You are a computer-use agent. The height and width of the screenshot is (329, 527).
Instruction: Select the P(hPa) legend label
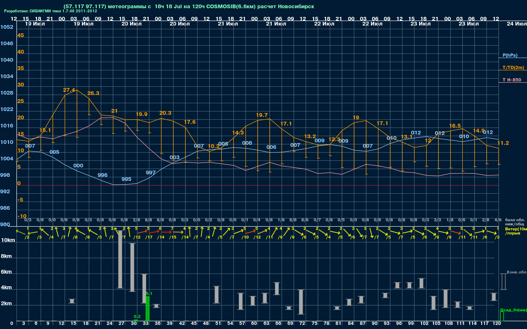pos(510,55)
